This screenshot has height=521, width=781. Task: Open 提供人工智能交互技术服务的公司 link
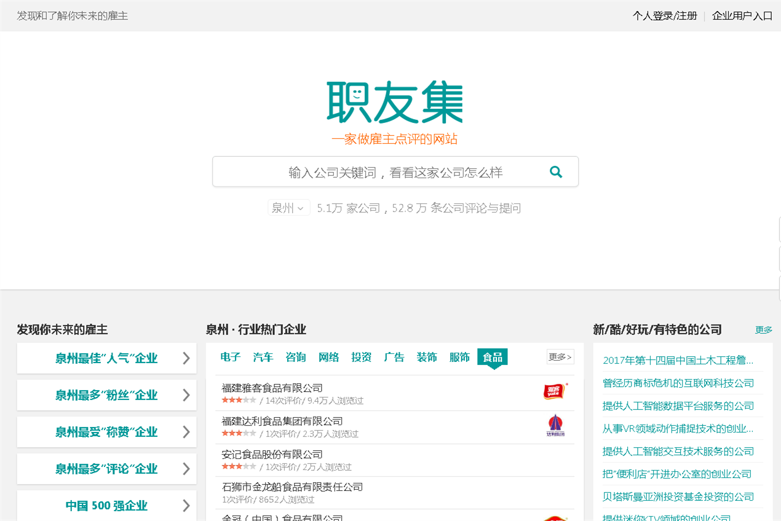(678, 451)
